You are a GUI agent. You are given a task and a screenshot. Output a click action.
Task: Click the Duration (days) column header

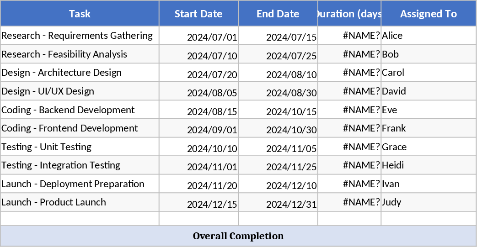point(349,14)
